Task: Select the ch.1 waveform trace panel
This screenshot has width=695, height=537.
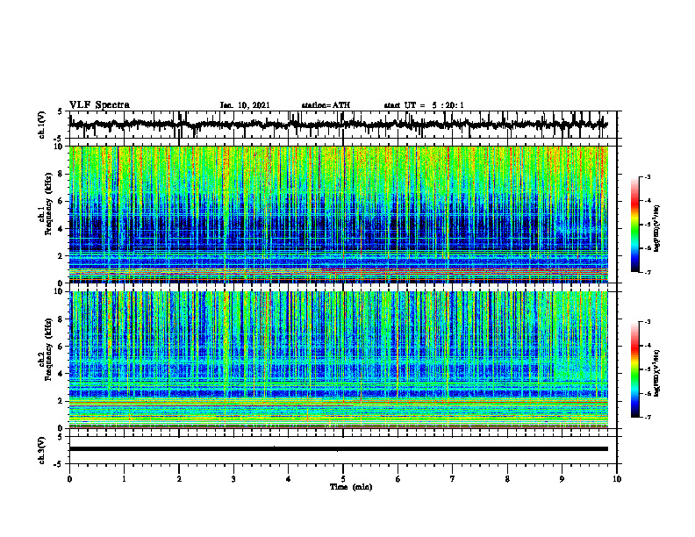Action: (343, 125)
